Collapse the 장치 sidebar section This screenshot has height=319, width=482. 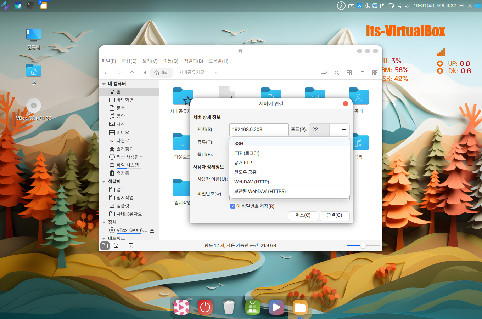(104, 222)
